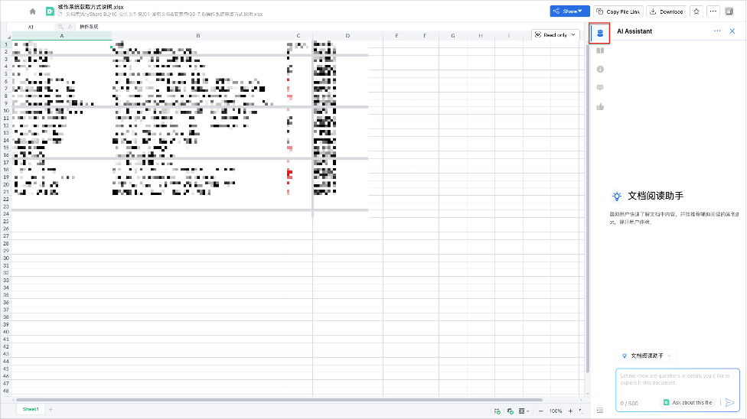Open the more options menu in top toolbar
747x419 pixels.
pos(713,11)
